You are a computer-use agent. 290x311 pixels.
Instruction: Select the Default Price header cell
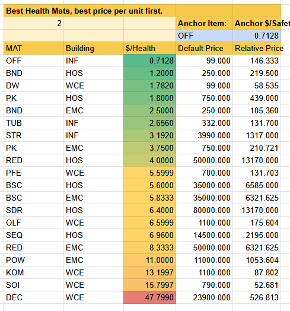coord(204,48)
